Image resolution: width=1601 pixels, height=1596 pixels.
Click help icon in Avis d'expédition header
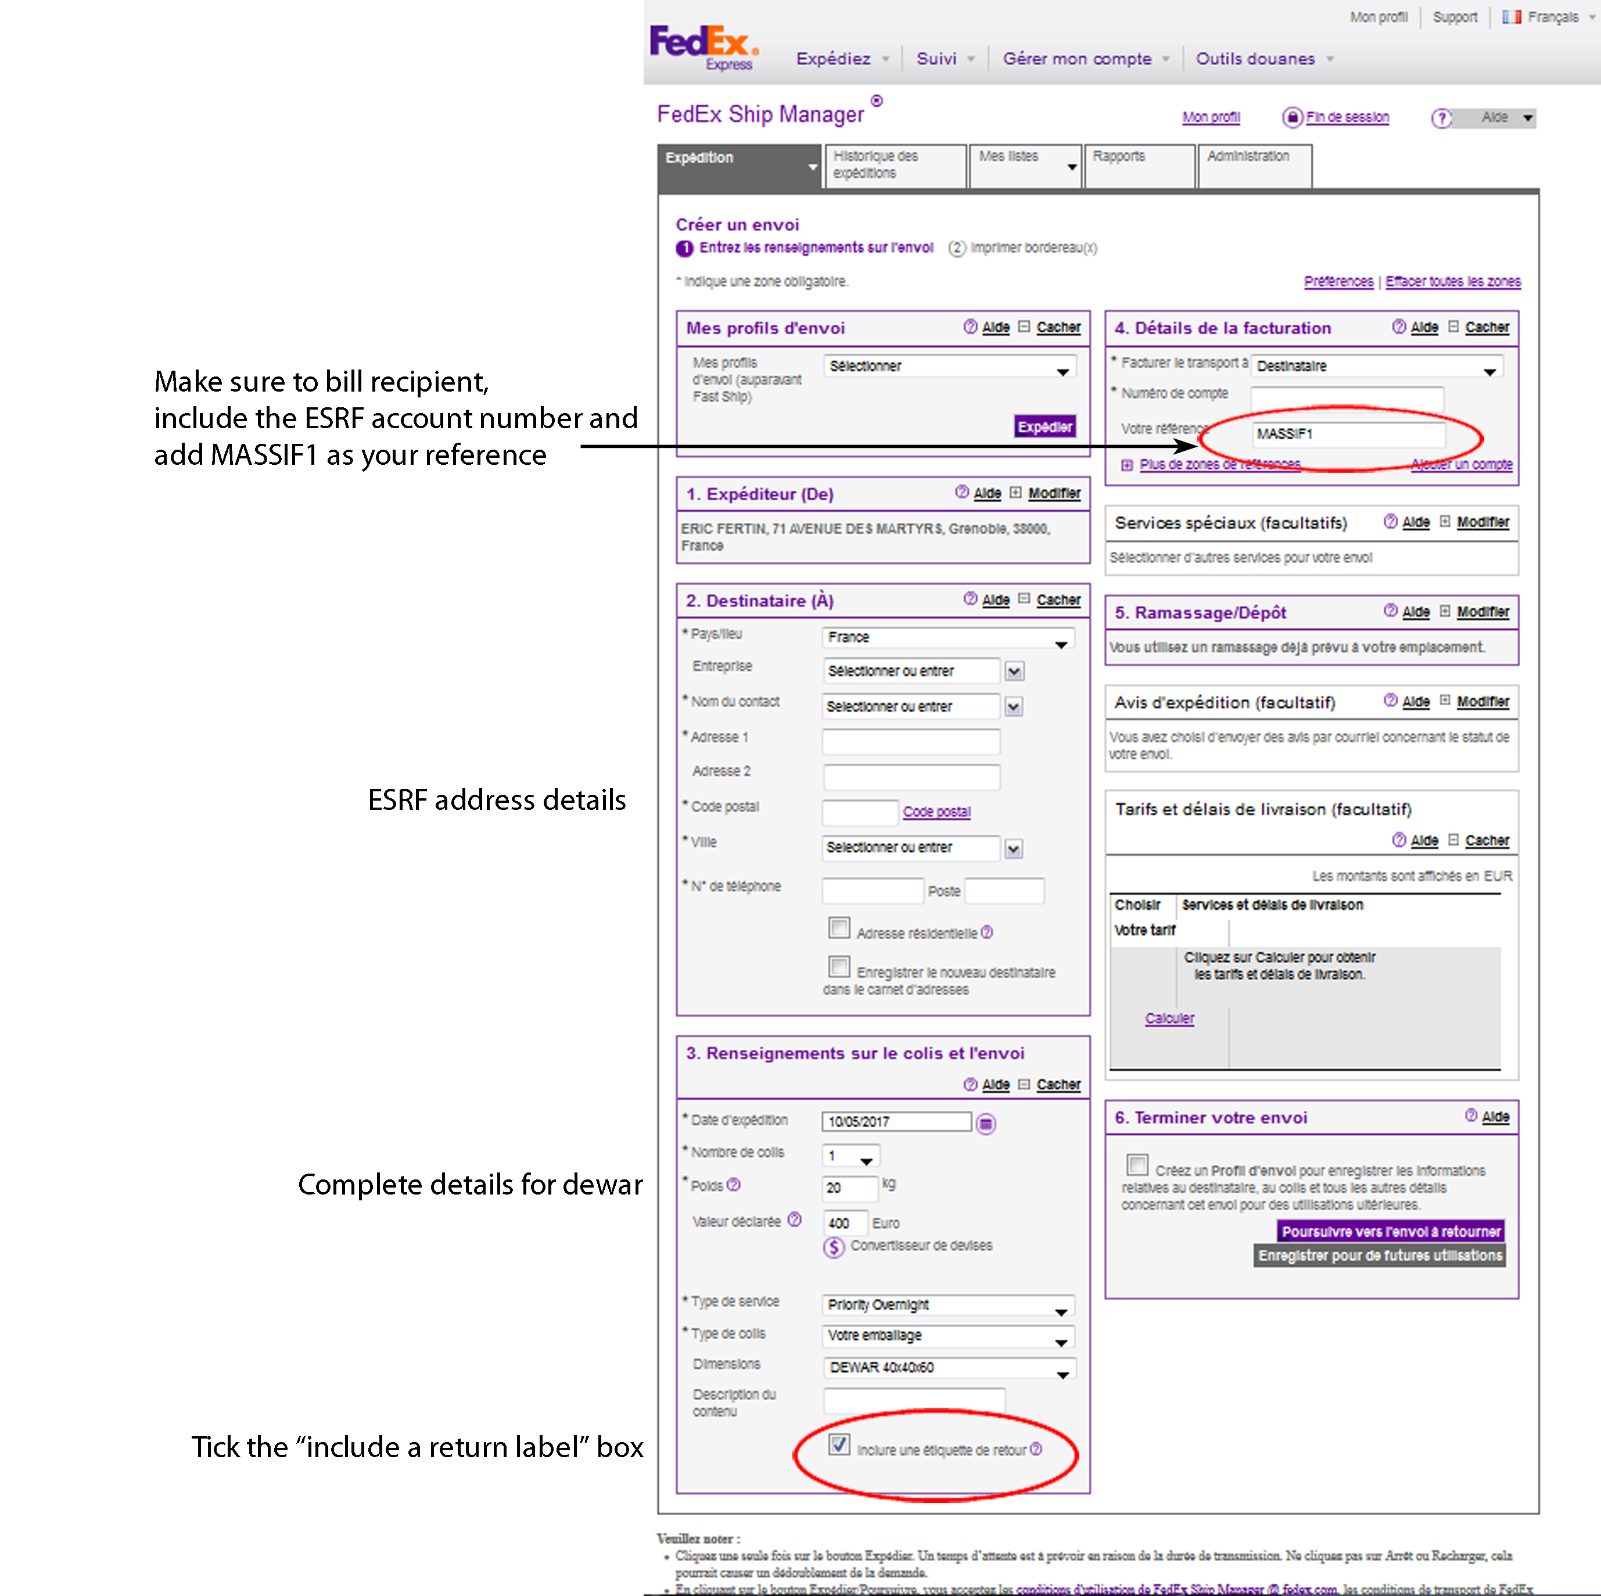[x=1391, y=700]
